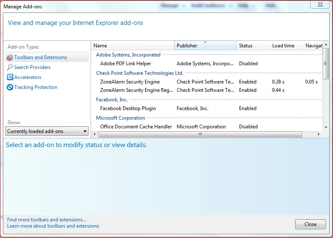
Task: Click vertical scrollbar down arrow
Action: pyautogui.click(x=326, y=127)
